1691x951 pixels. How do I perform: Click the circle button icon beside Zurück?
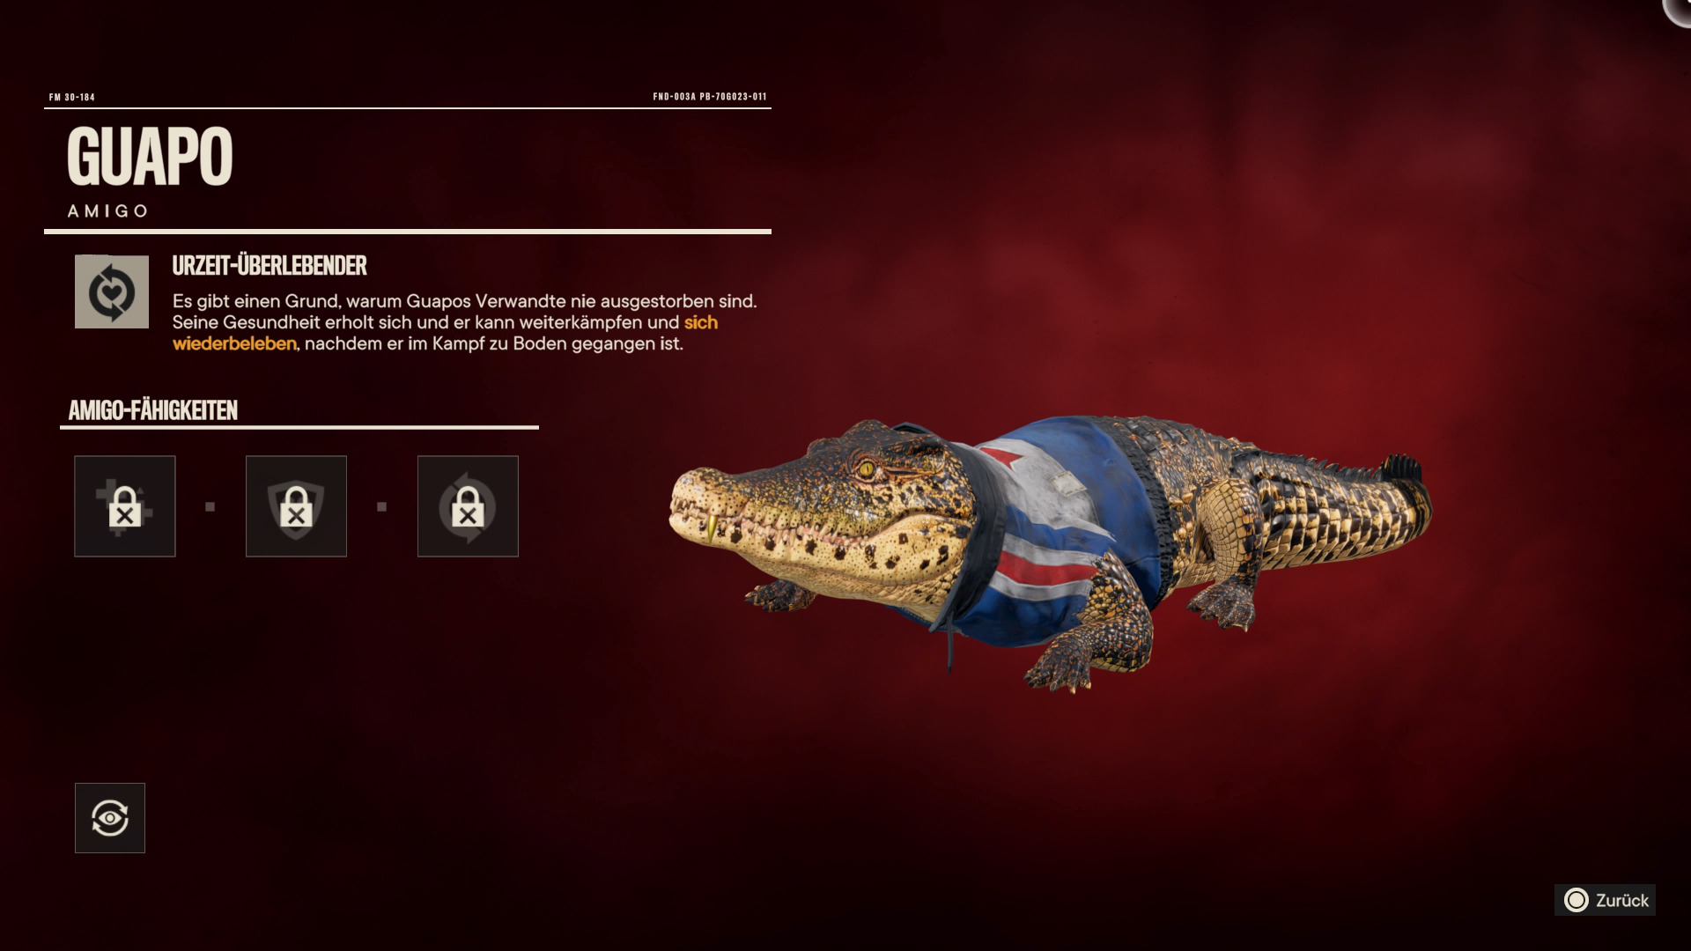[x=1576, y=900]
